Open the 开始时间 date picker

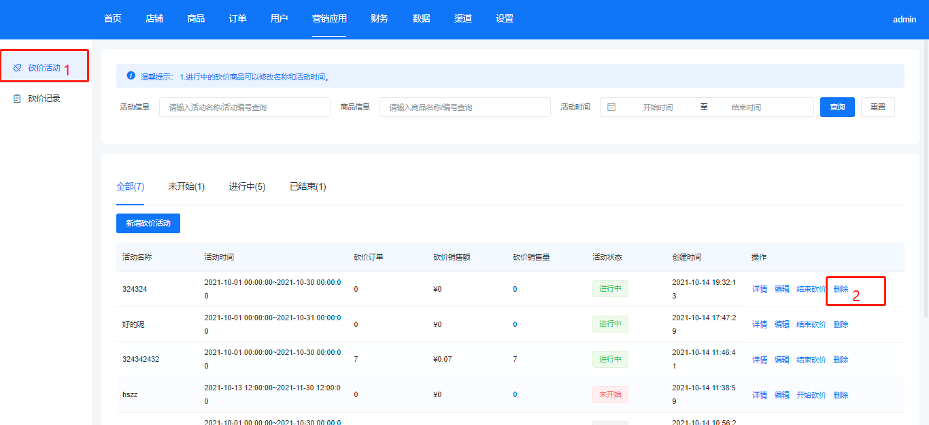658,107
